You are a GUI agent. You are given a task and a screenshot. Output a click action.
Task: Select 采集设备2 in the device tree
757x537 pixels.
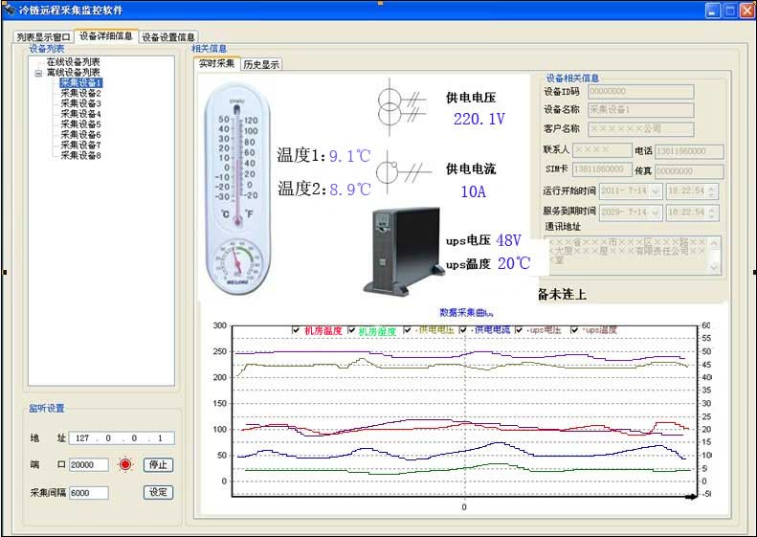[80, 93]
